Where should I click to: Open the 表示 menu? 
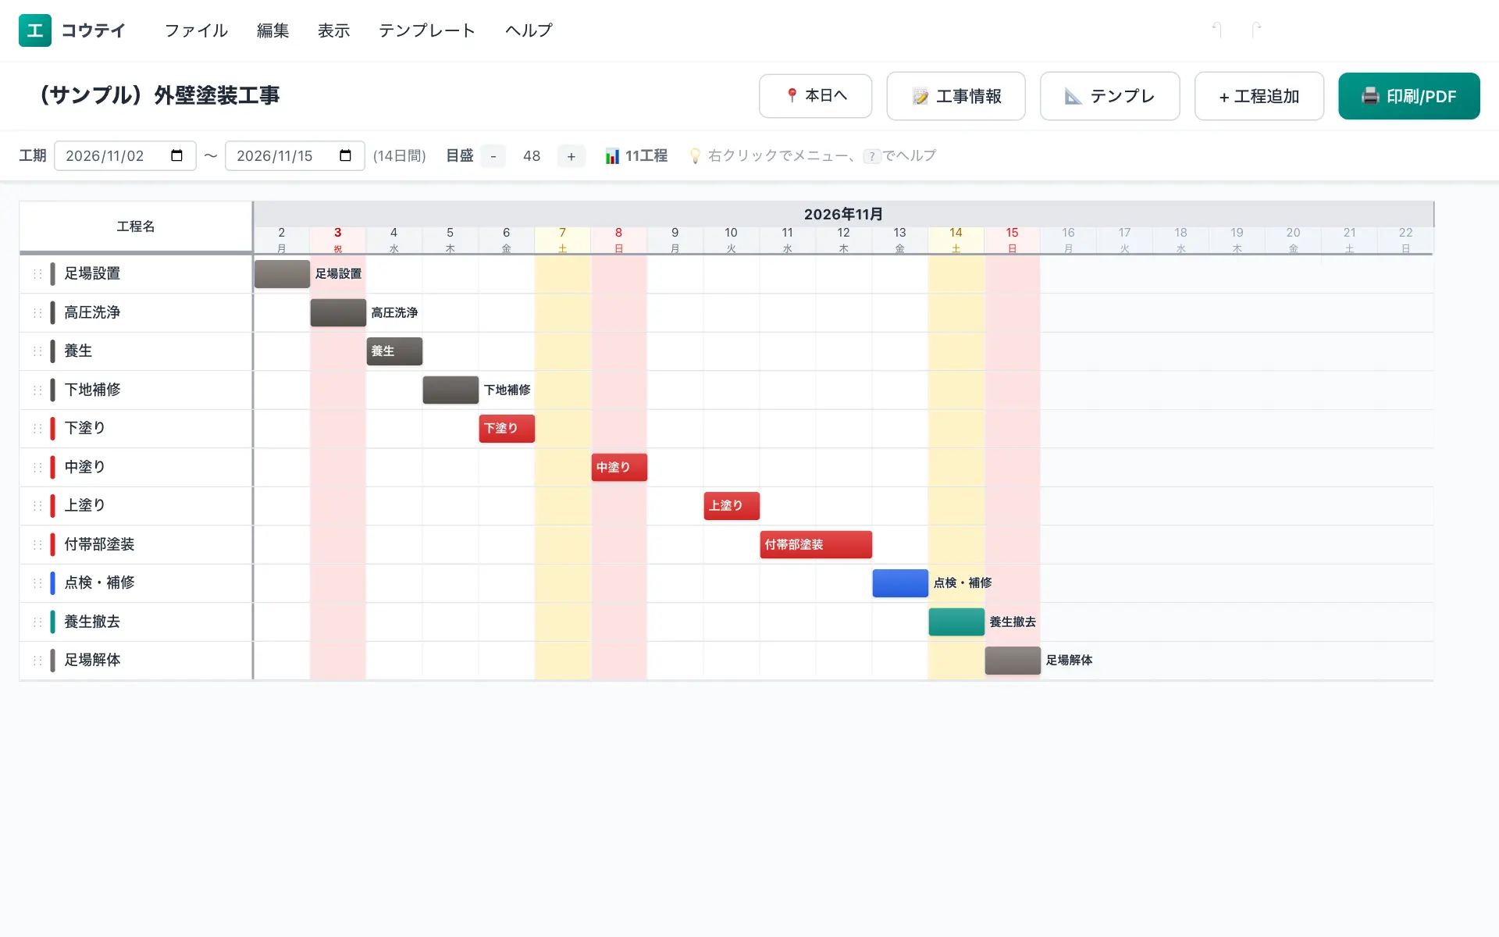(334, 30)
